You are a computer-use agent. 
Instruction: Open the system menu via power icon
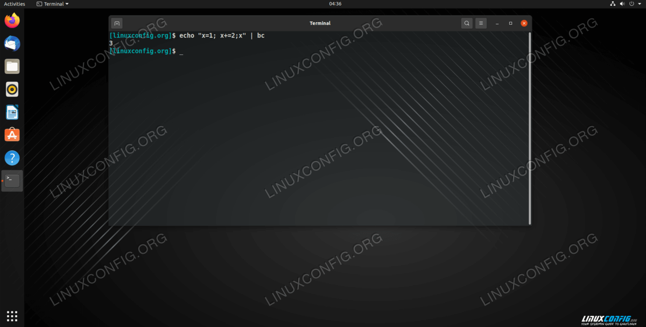point(632,4)
